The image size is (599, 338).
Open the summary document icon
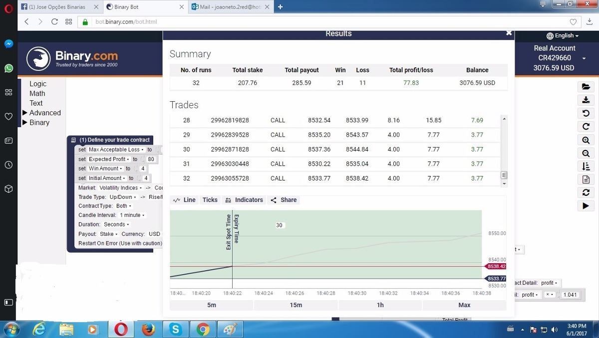point(586,179)
